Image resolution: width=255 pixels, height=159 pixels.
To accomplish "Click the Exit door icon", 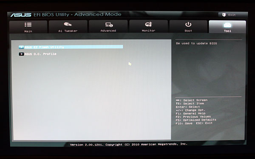I will pyautogui.click(x=224, y=15).
